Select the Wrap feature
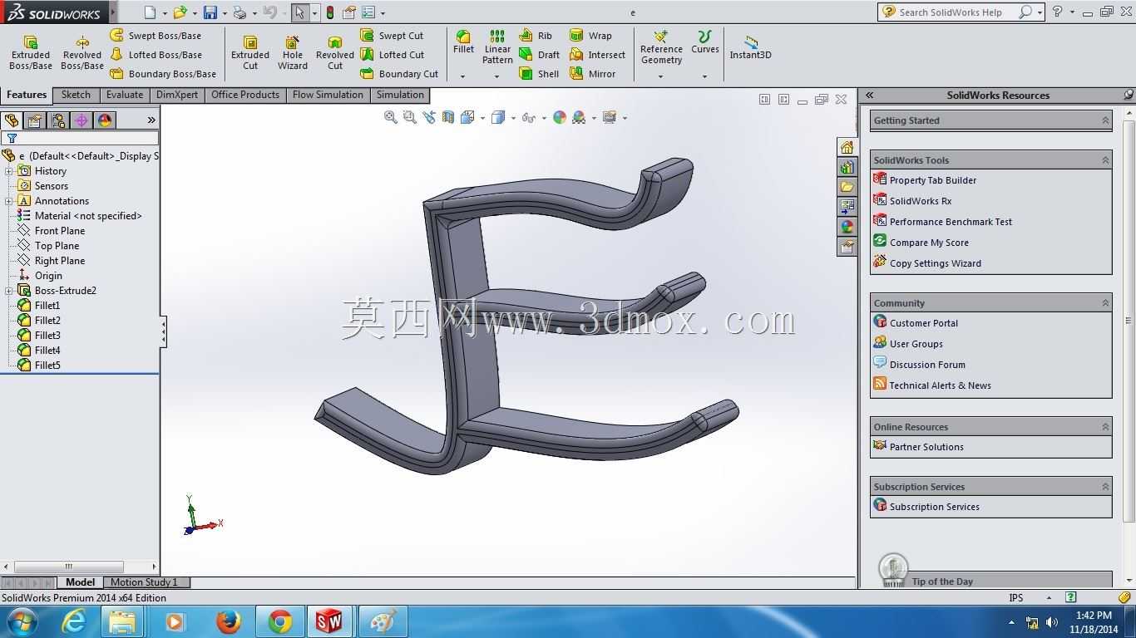This screenshot has width=1136, height=638. [x=590, y=36]
